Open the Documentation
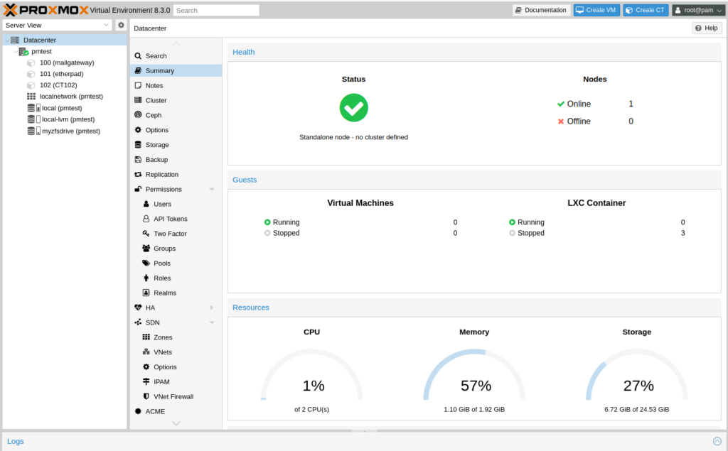Screen dimensions: 728x451 pyautogui.click(x=542, y=10)
